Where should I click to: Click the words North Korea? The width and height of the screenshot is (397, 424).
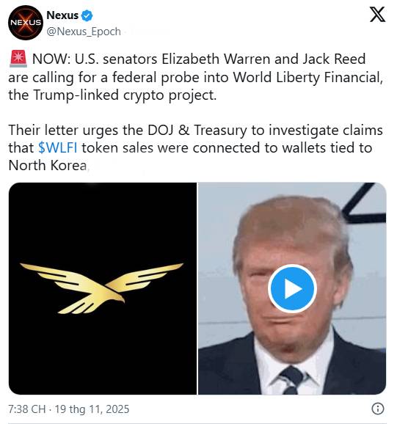[48, 165]
